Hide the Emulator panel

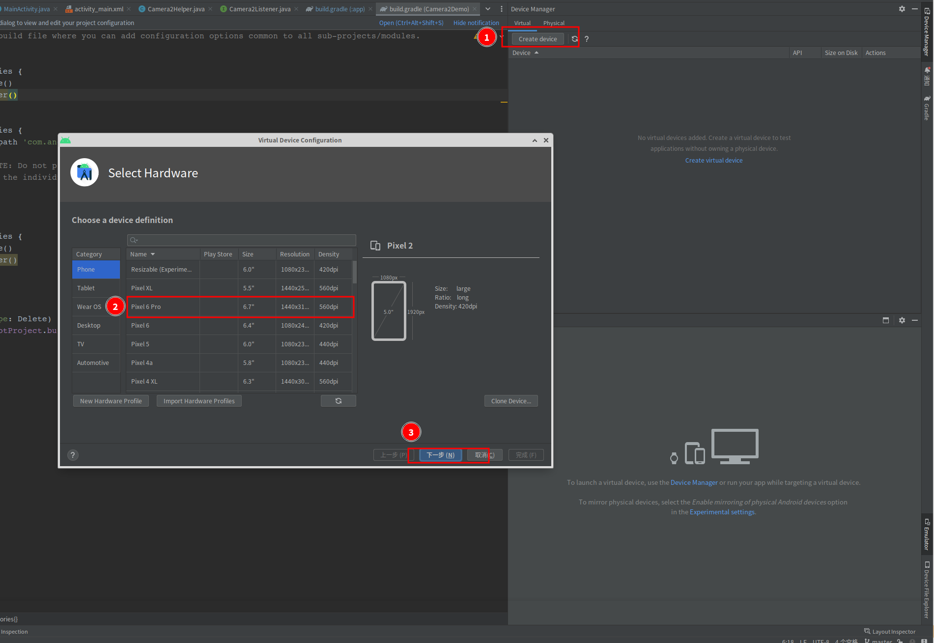click(x=915, y=320)
